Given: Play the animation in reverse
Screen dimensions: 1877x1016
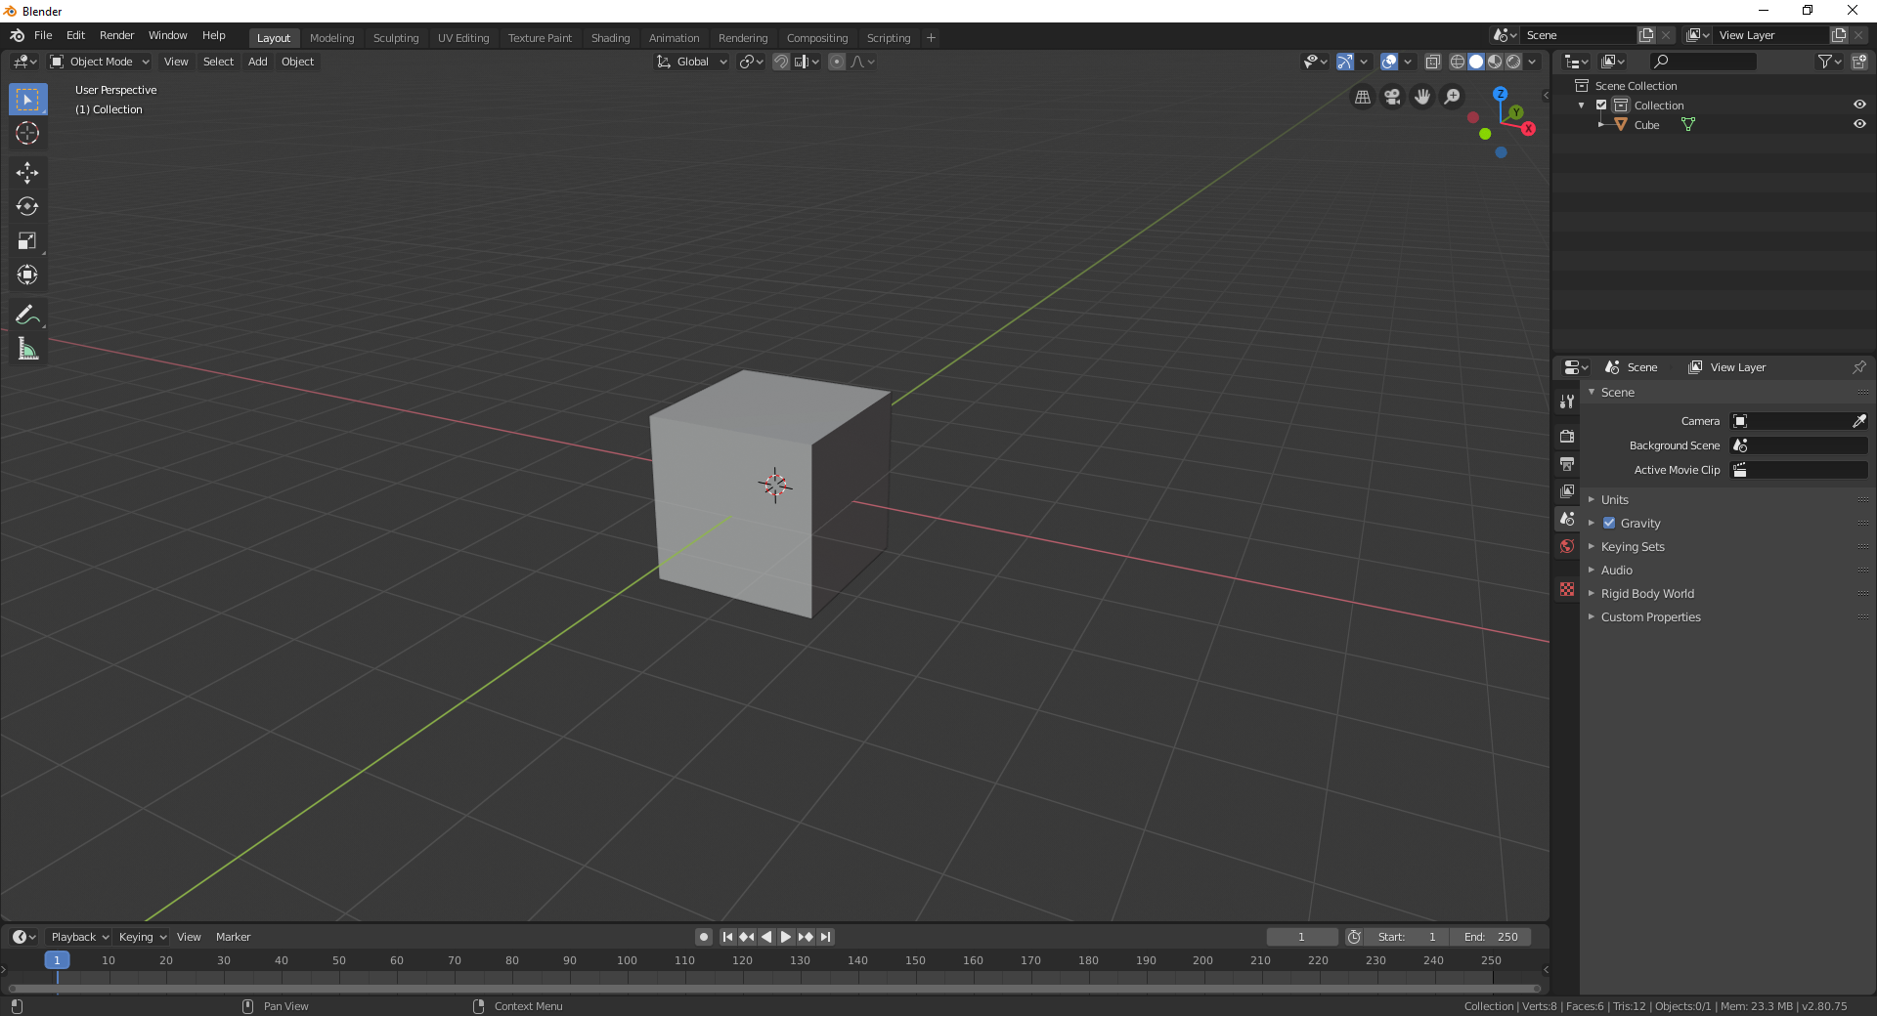Looking at the screenshot, I should [766, 937].
